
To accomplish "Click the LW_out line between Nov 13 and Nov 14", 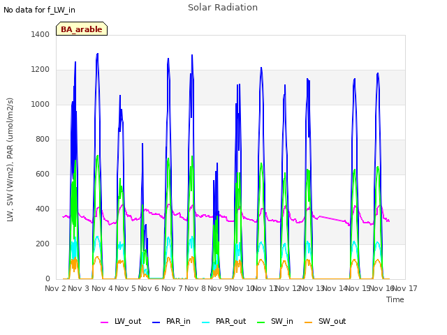I will [332, 218].
